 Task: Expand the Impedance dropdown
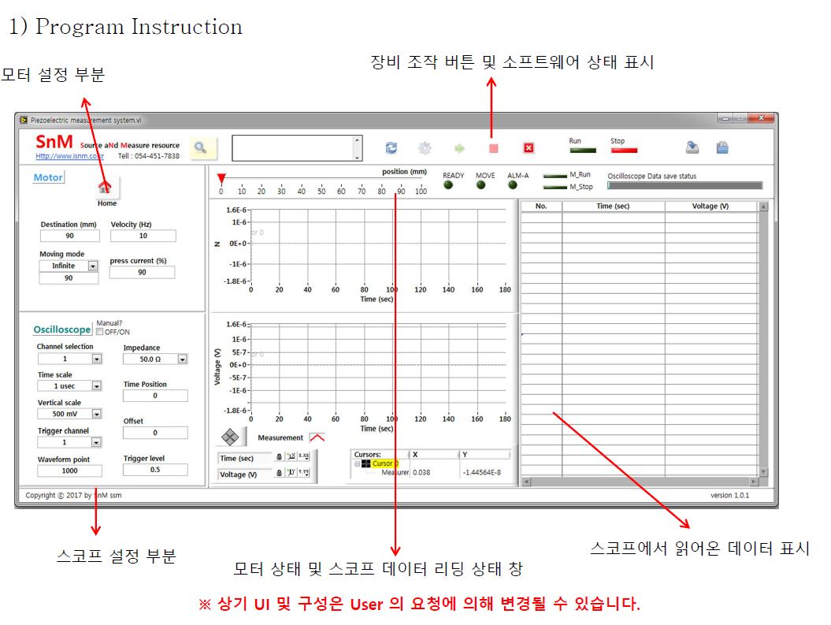[x=182, y=359]
